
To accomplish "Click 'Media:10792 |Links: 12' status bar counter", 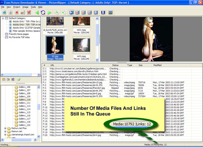I will [x=155, y=145].
